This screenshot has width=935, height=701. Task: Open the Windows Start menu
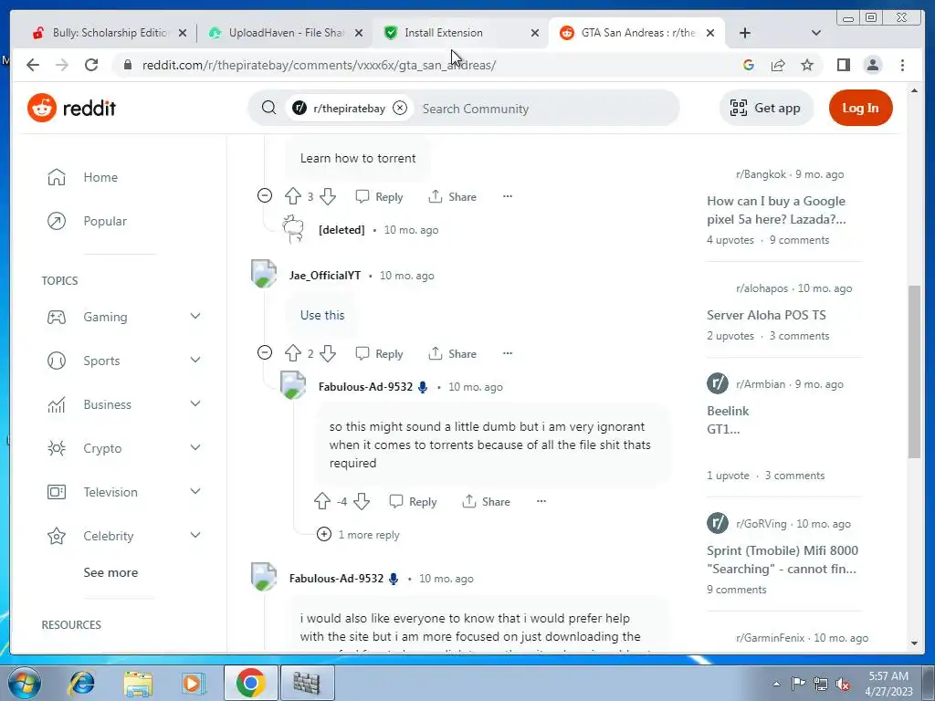pos(23,683)
